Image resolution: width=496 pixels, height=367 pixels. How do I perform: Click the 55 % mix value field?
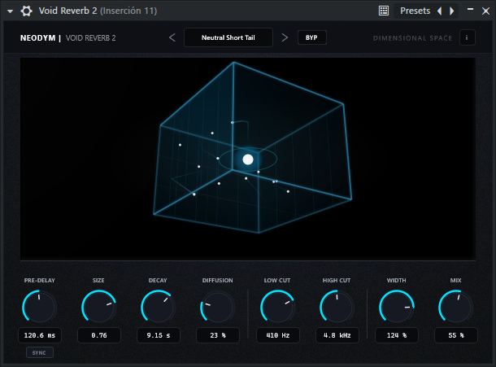[456, 335]
